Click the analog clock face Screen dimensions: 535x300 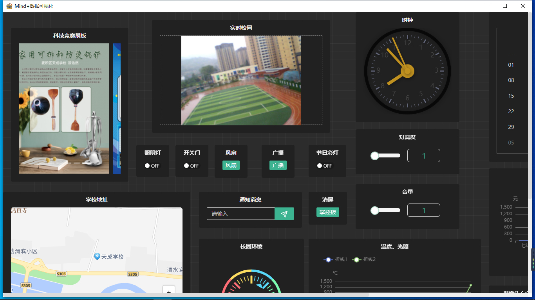pos(407,71)
